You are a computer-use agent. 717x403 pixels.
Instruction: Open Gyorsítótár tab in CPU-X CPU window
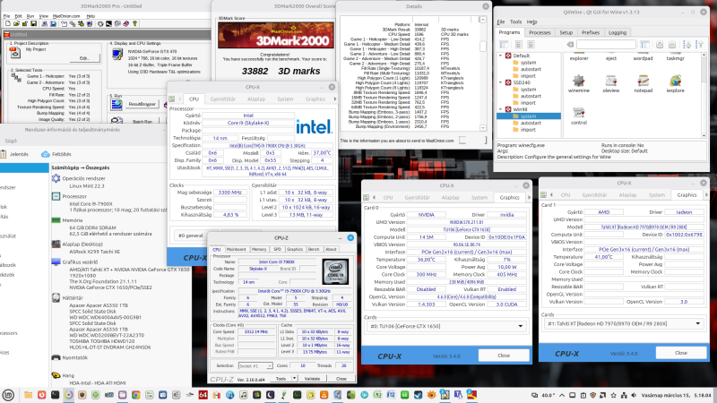coord(223,99)
